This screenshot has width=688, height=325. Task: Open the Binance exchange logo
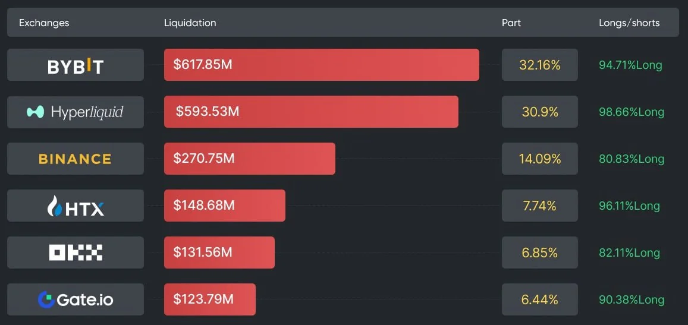click(76, 159)
